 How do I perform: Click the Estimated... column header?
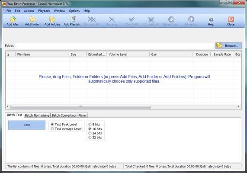tap(97, 54)
